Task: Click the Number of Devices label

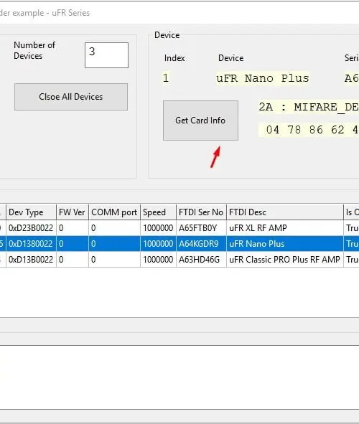Action: tap(34, 50)
